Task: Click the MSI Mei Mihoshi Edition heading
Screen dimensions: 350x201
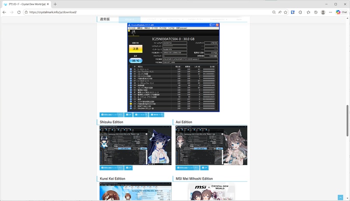Action: (x=194, y=179)
